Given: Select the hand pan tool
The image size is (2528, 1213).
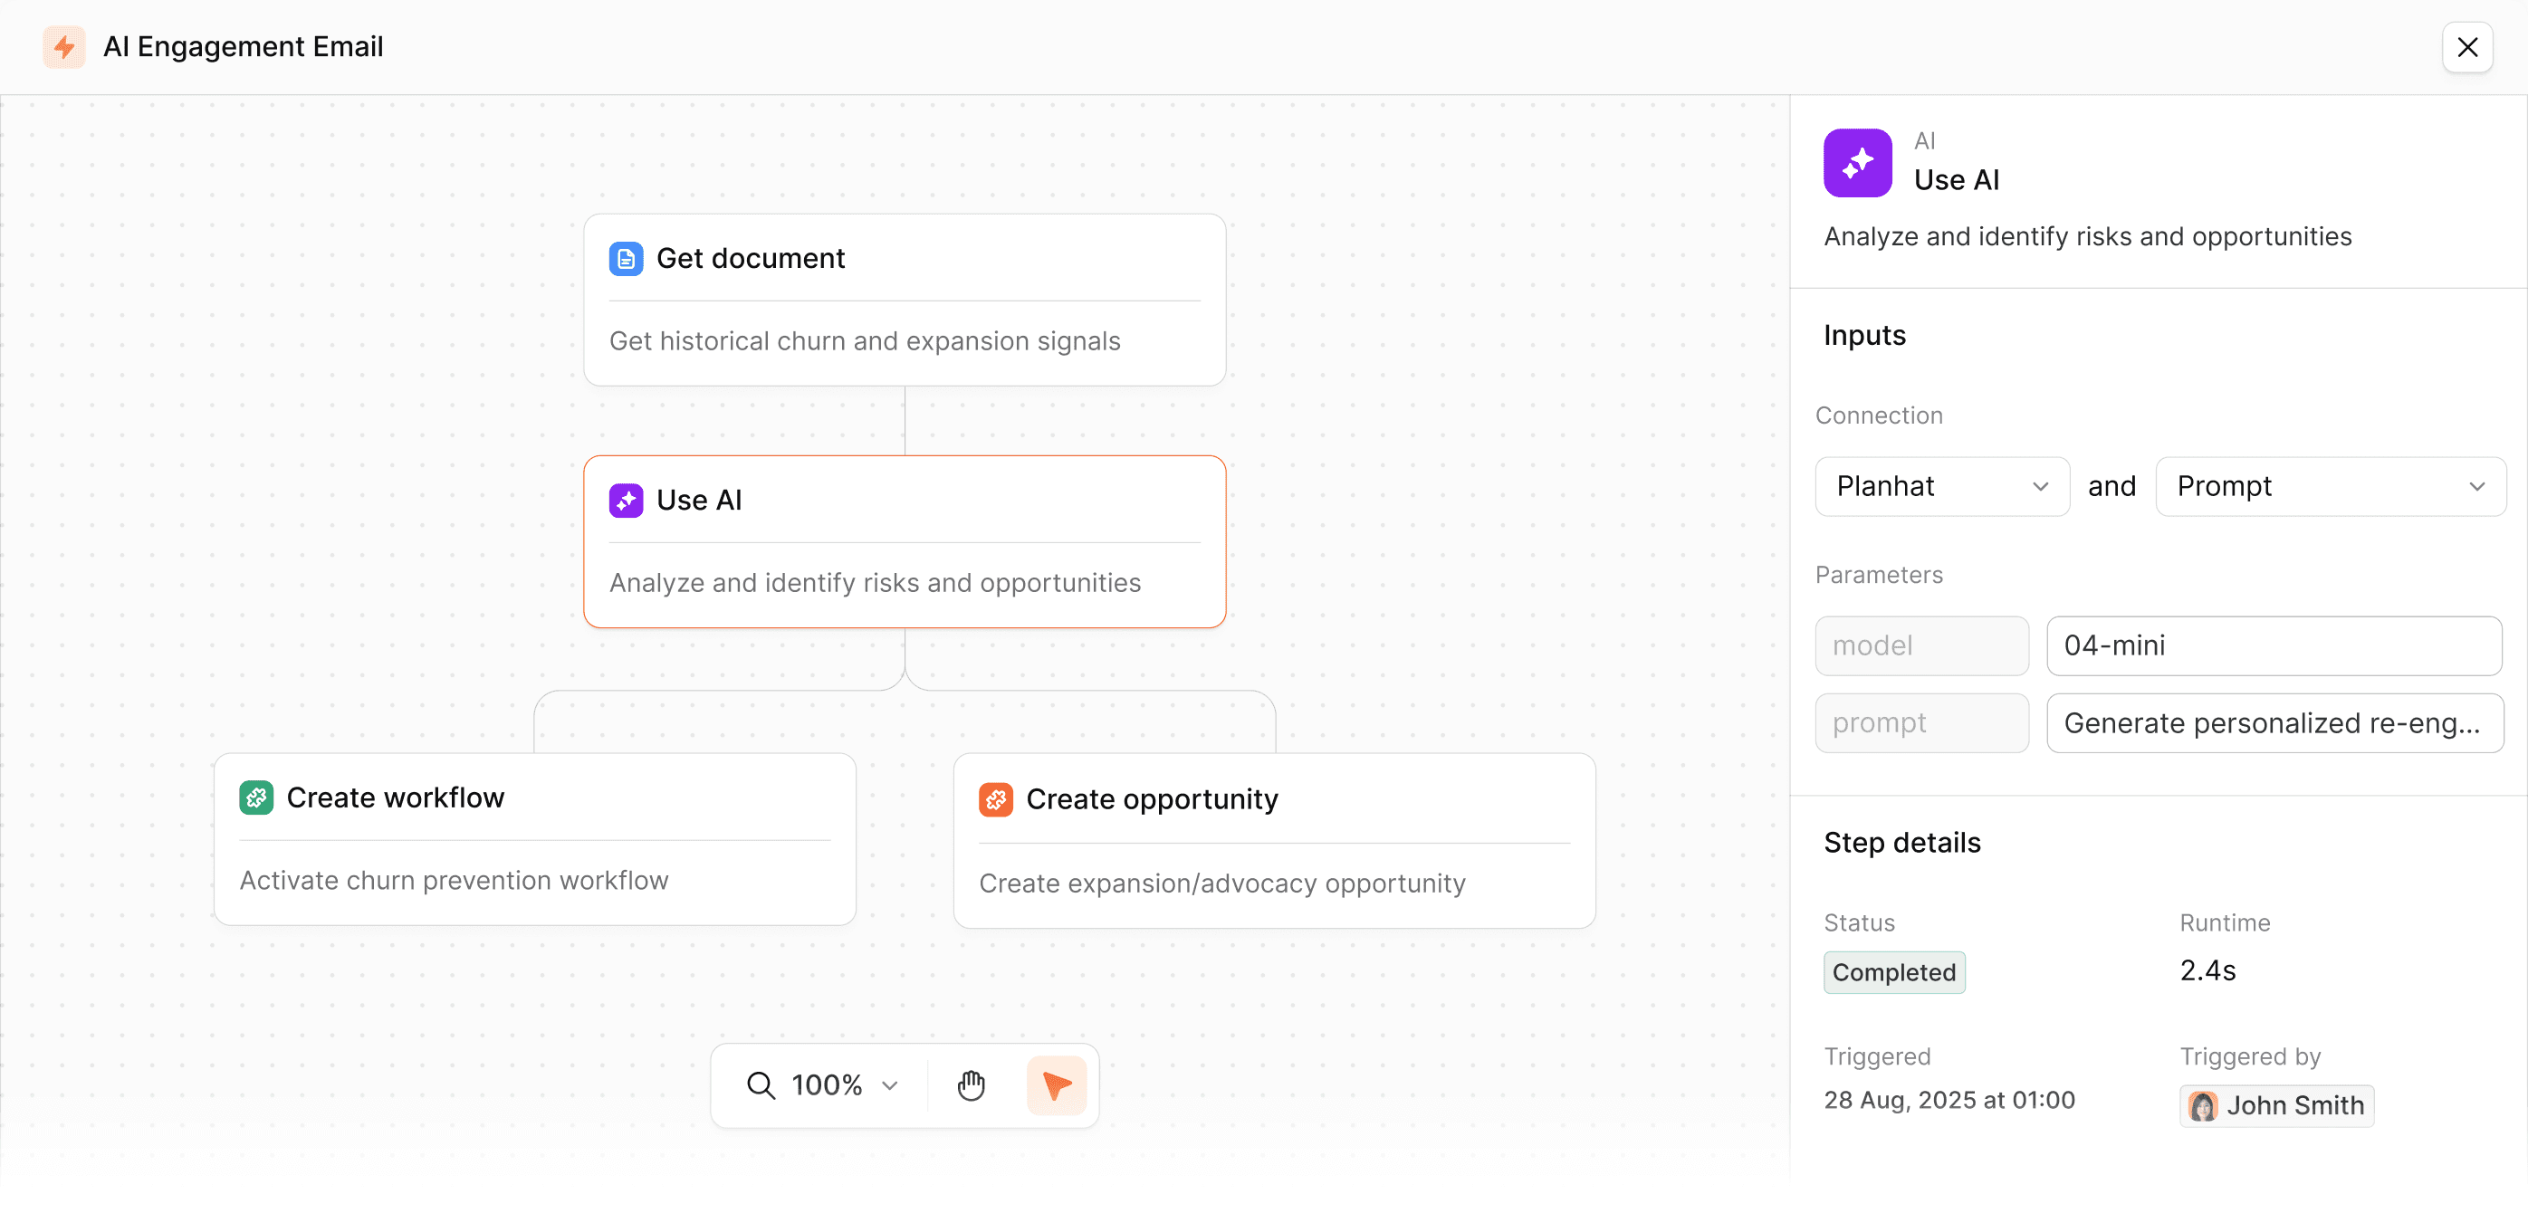Looking at the screenshot, I should point(971,1085).
